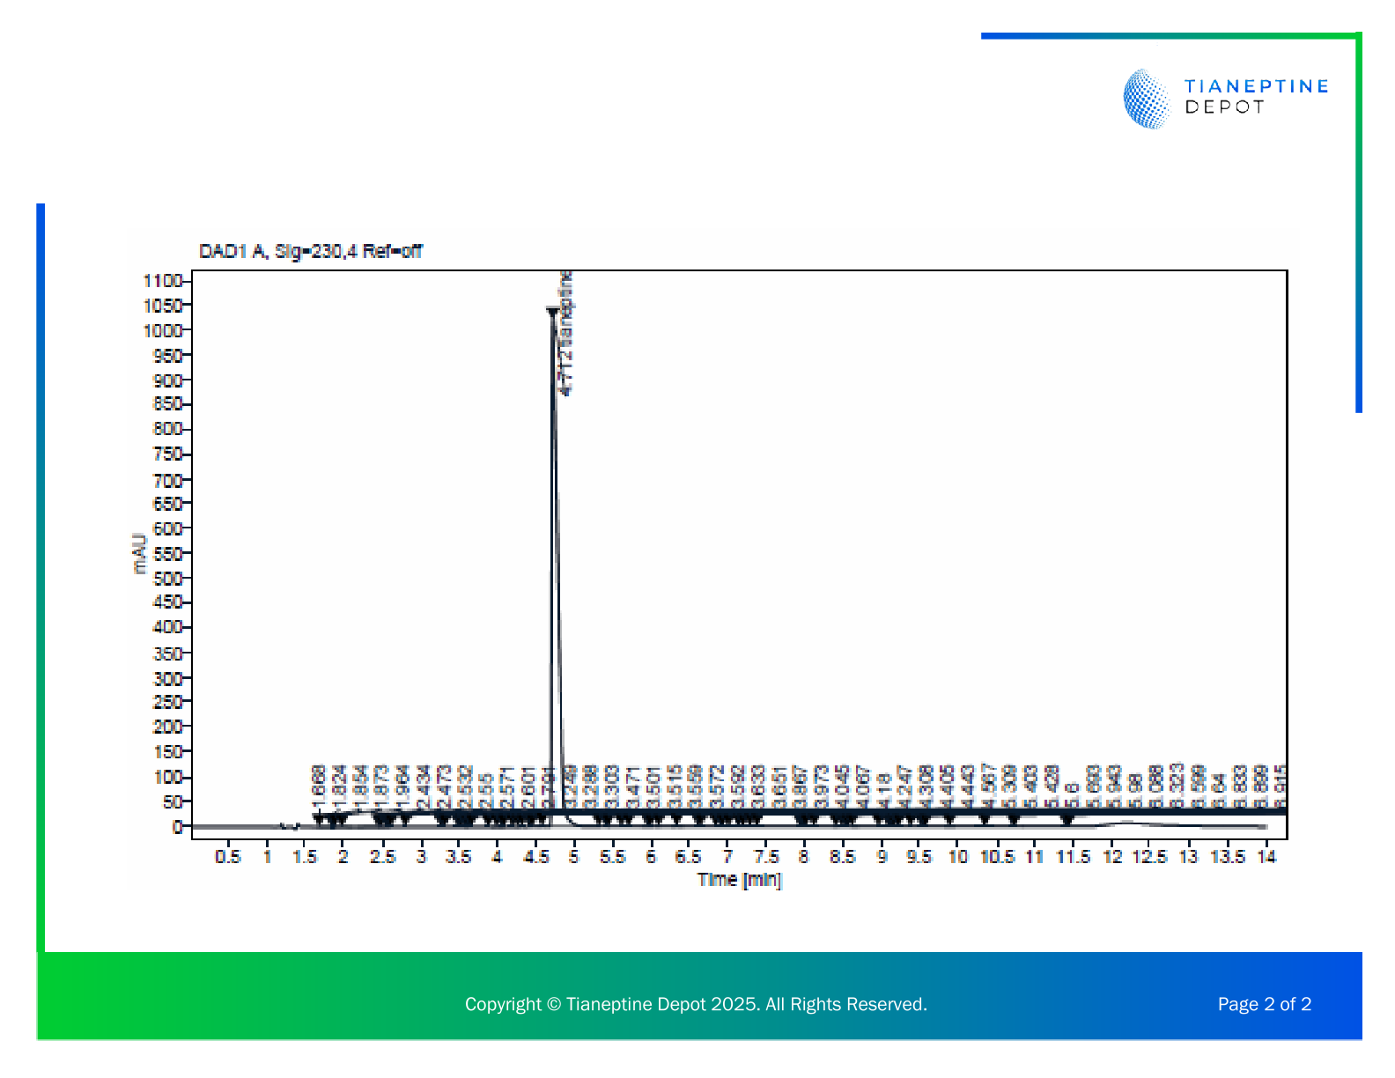The image size is (1395, 1078).
Task: Click the 7 minute tick on the x-axis
Action: [x=727, y=857]
